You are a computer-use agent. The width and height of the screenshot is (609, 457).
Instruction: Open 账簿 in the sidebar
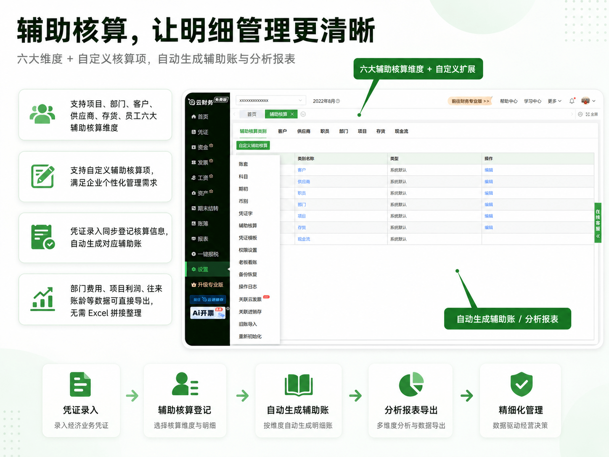pos(200,223)
